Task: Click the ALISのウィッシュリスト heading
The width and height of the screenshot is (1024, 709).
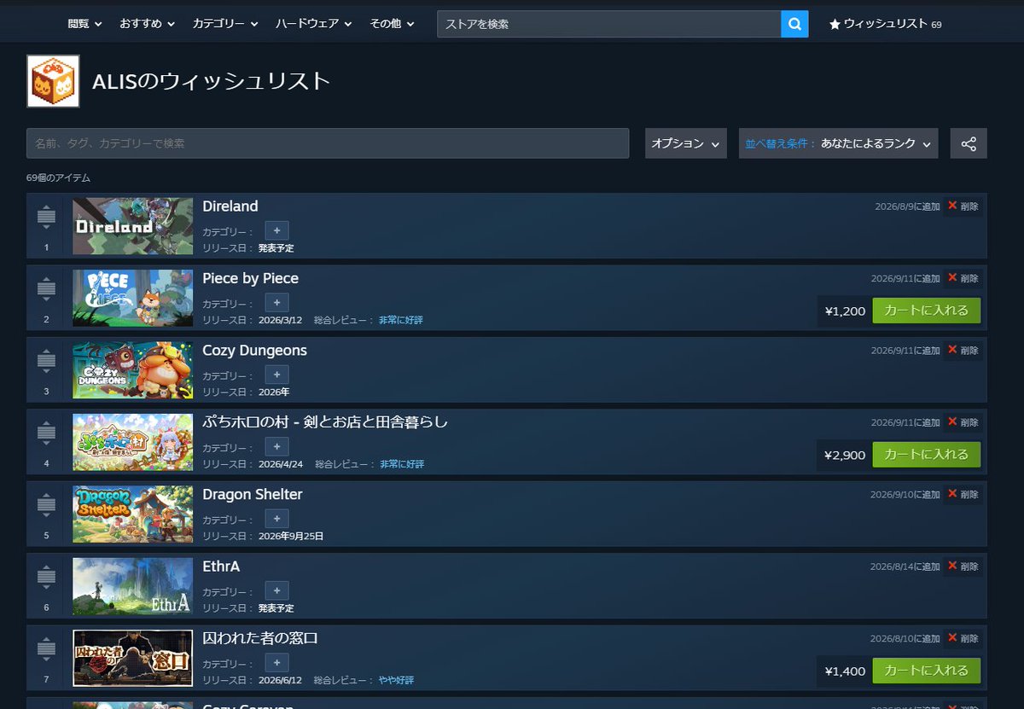Action: [211, 81]
